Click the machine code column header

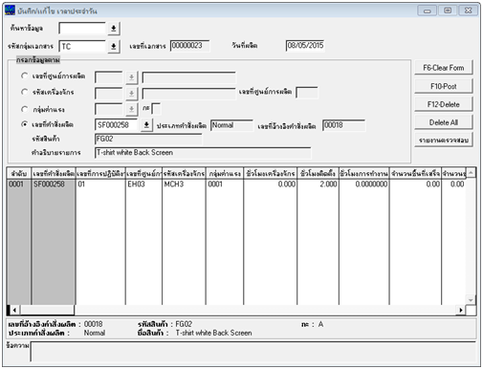coord(184,174)
